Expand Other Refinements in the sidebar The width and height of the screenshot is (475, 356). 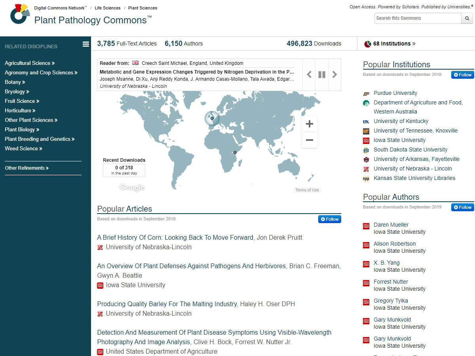point(27,168)
